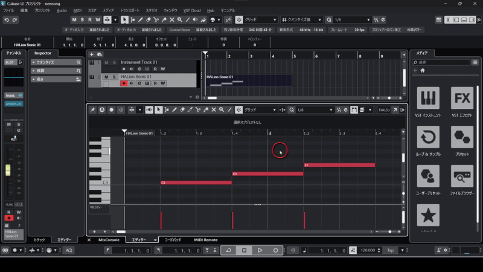Screen dimensions: 483x272
Task: Switch to the Chord Pads tab
Action: pos(173,240)
